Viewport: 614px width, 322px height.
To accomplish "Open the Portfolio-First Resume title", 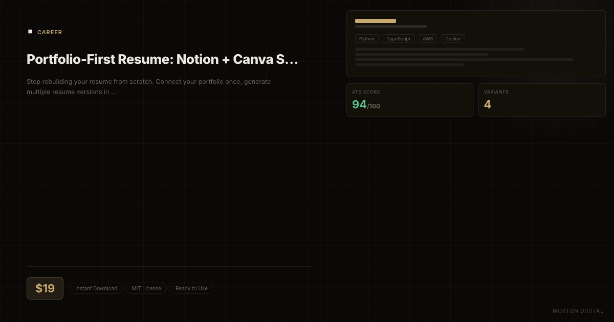I will tap(162, 59).
